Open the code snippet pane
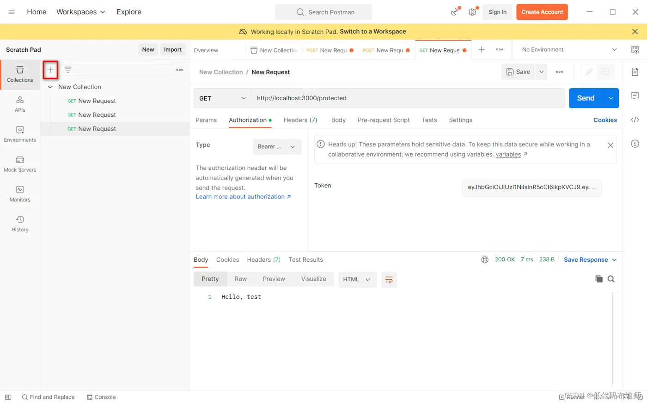Image resolution: width=647 pixels, height=403 pixels. click(635, 120)
